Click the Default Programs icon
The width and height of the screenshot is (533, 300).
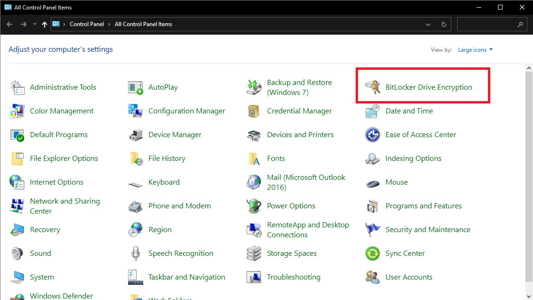(x=17, y=135)
